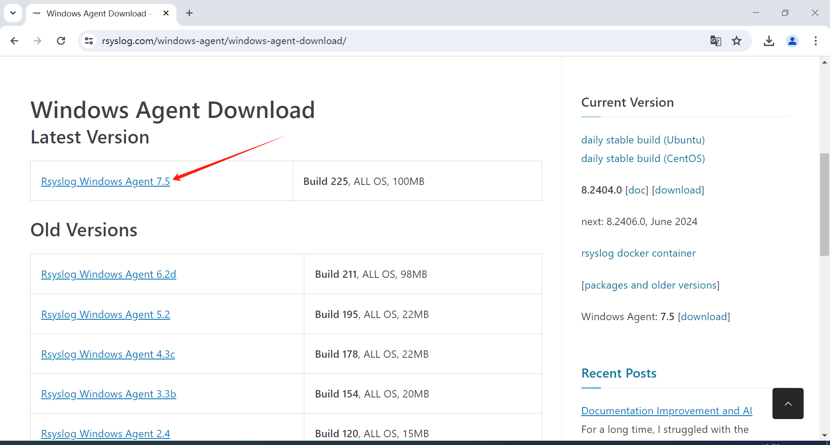Screen dimensions: 830x445
Task: Click the 8.2404.0 [download] link
Action: [x=678, y=190]
